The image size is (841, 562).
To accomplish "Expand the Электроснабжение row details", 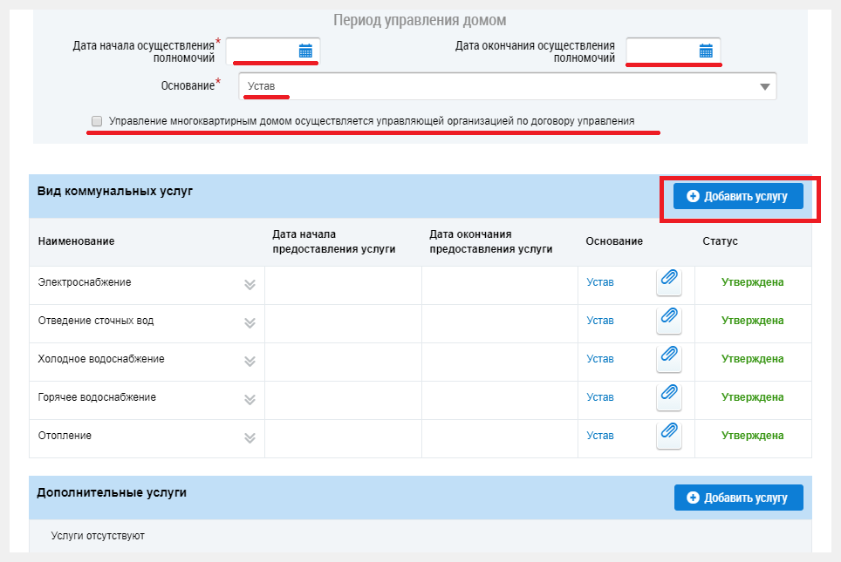I will coord(250,284).
